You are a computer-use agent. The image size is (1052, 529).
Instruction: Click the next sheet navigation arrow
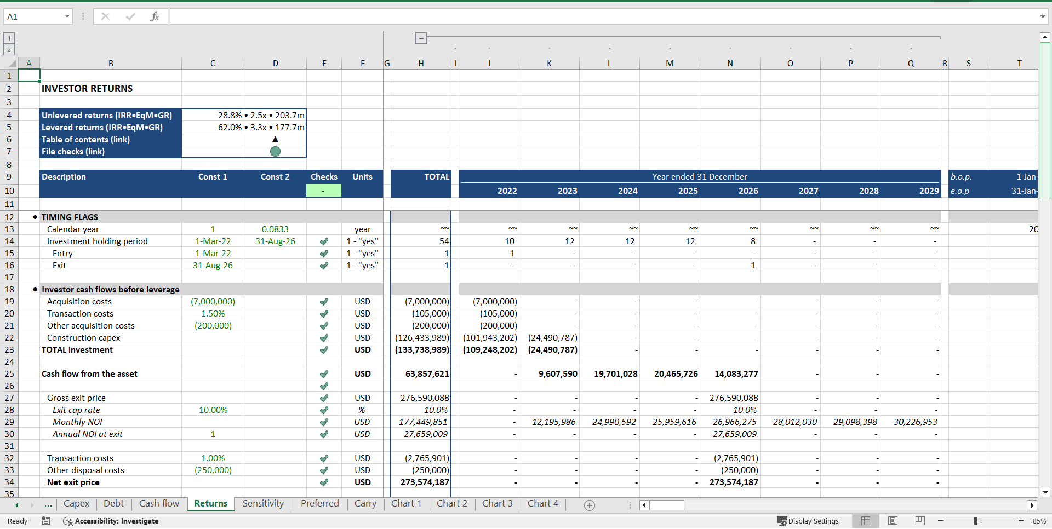coord(32,505)
